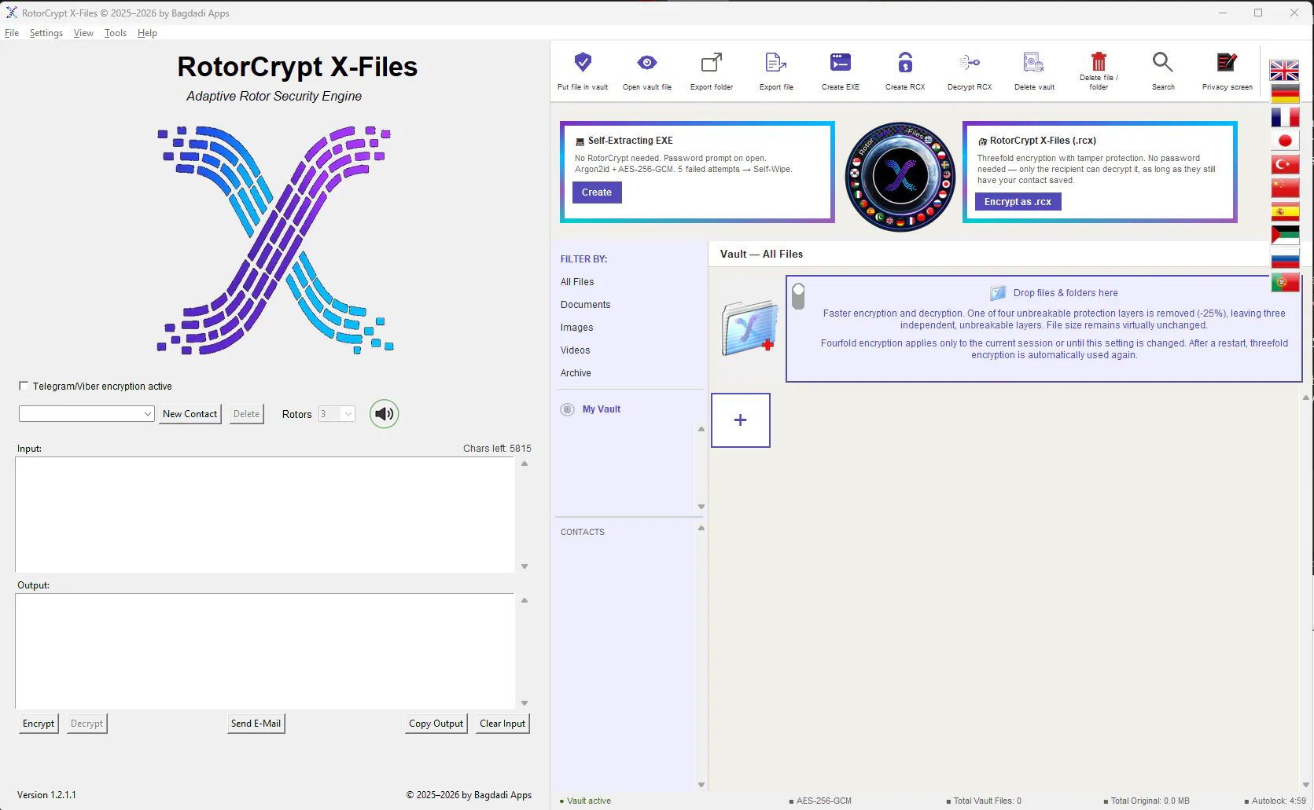
Task: Click the speaker sound icon near Rotors
Action: [384, 414]
